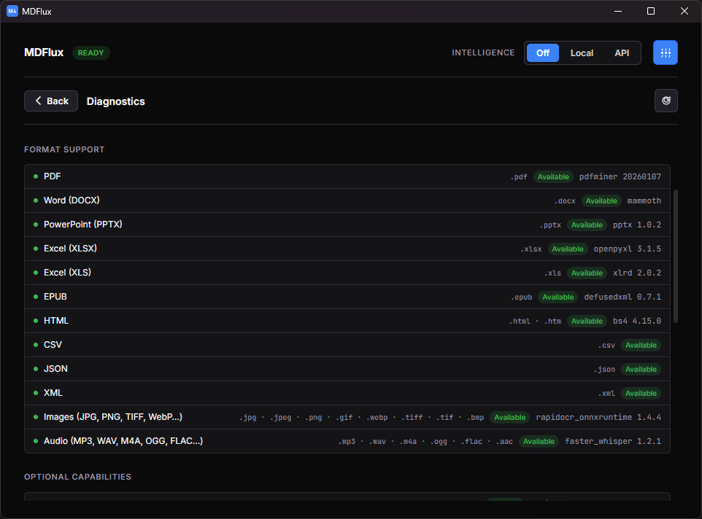Select the Images (JPG, PNG, TIFF, WebP...) row
Viewport: 702px width, 519px height.
(x=347, y=417)
